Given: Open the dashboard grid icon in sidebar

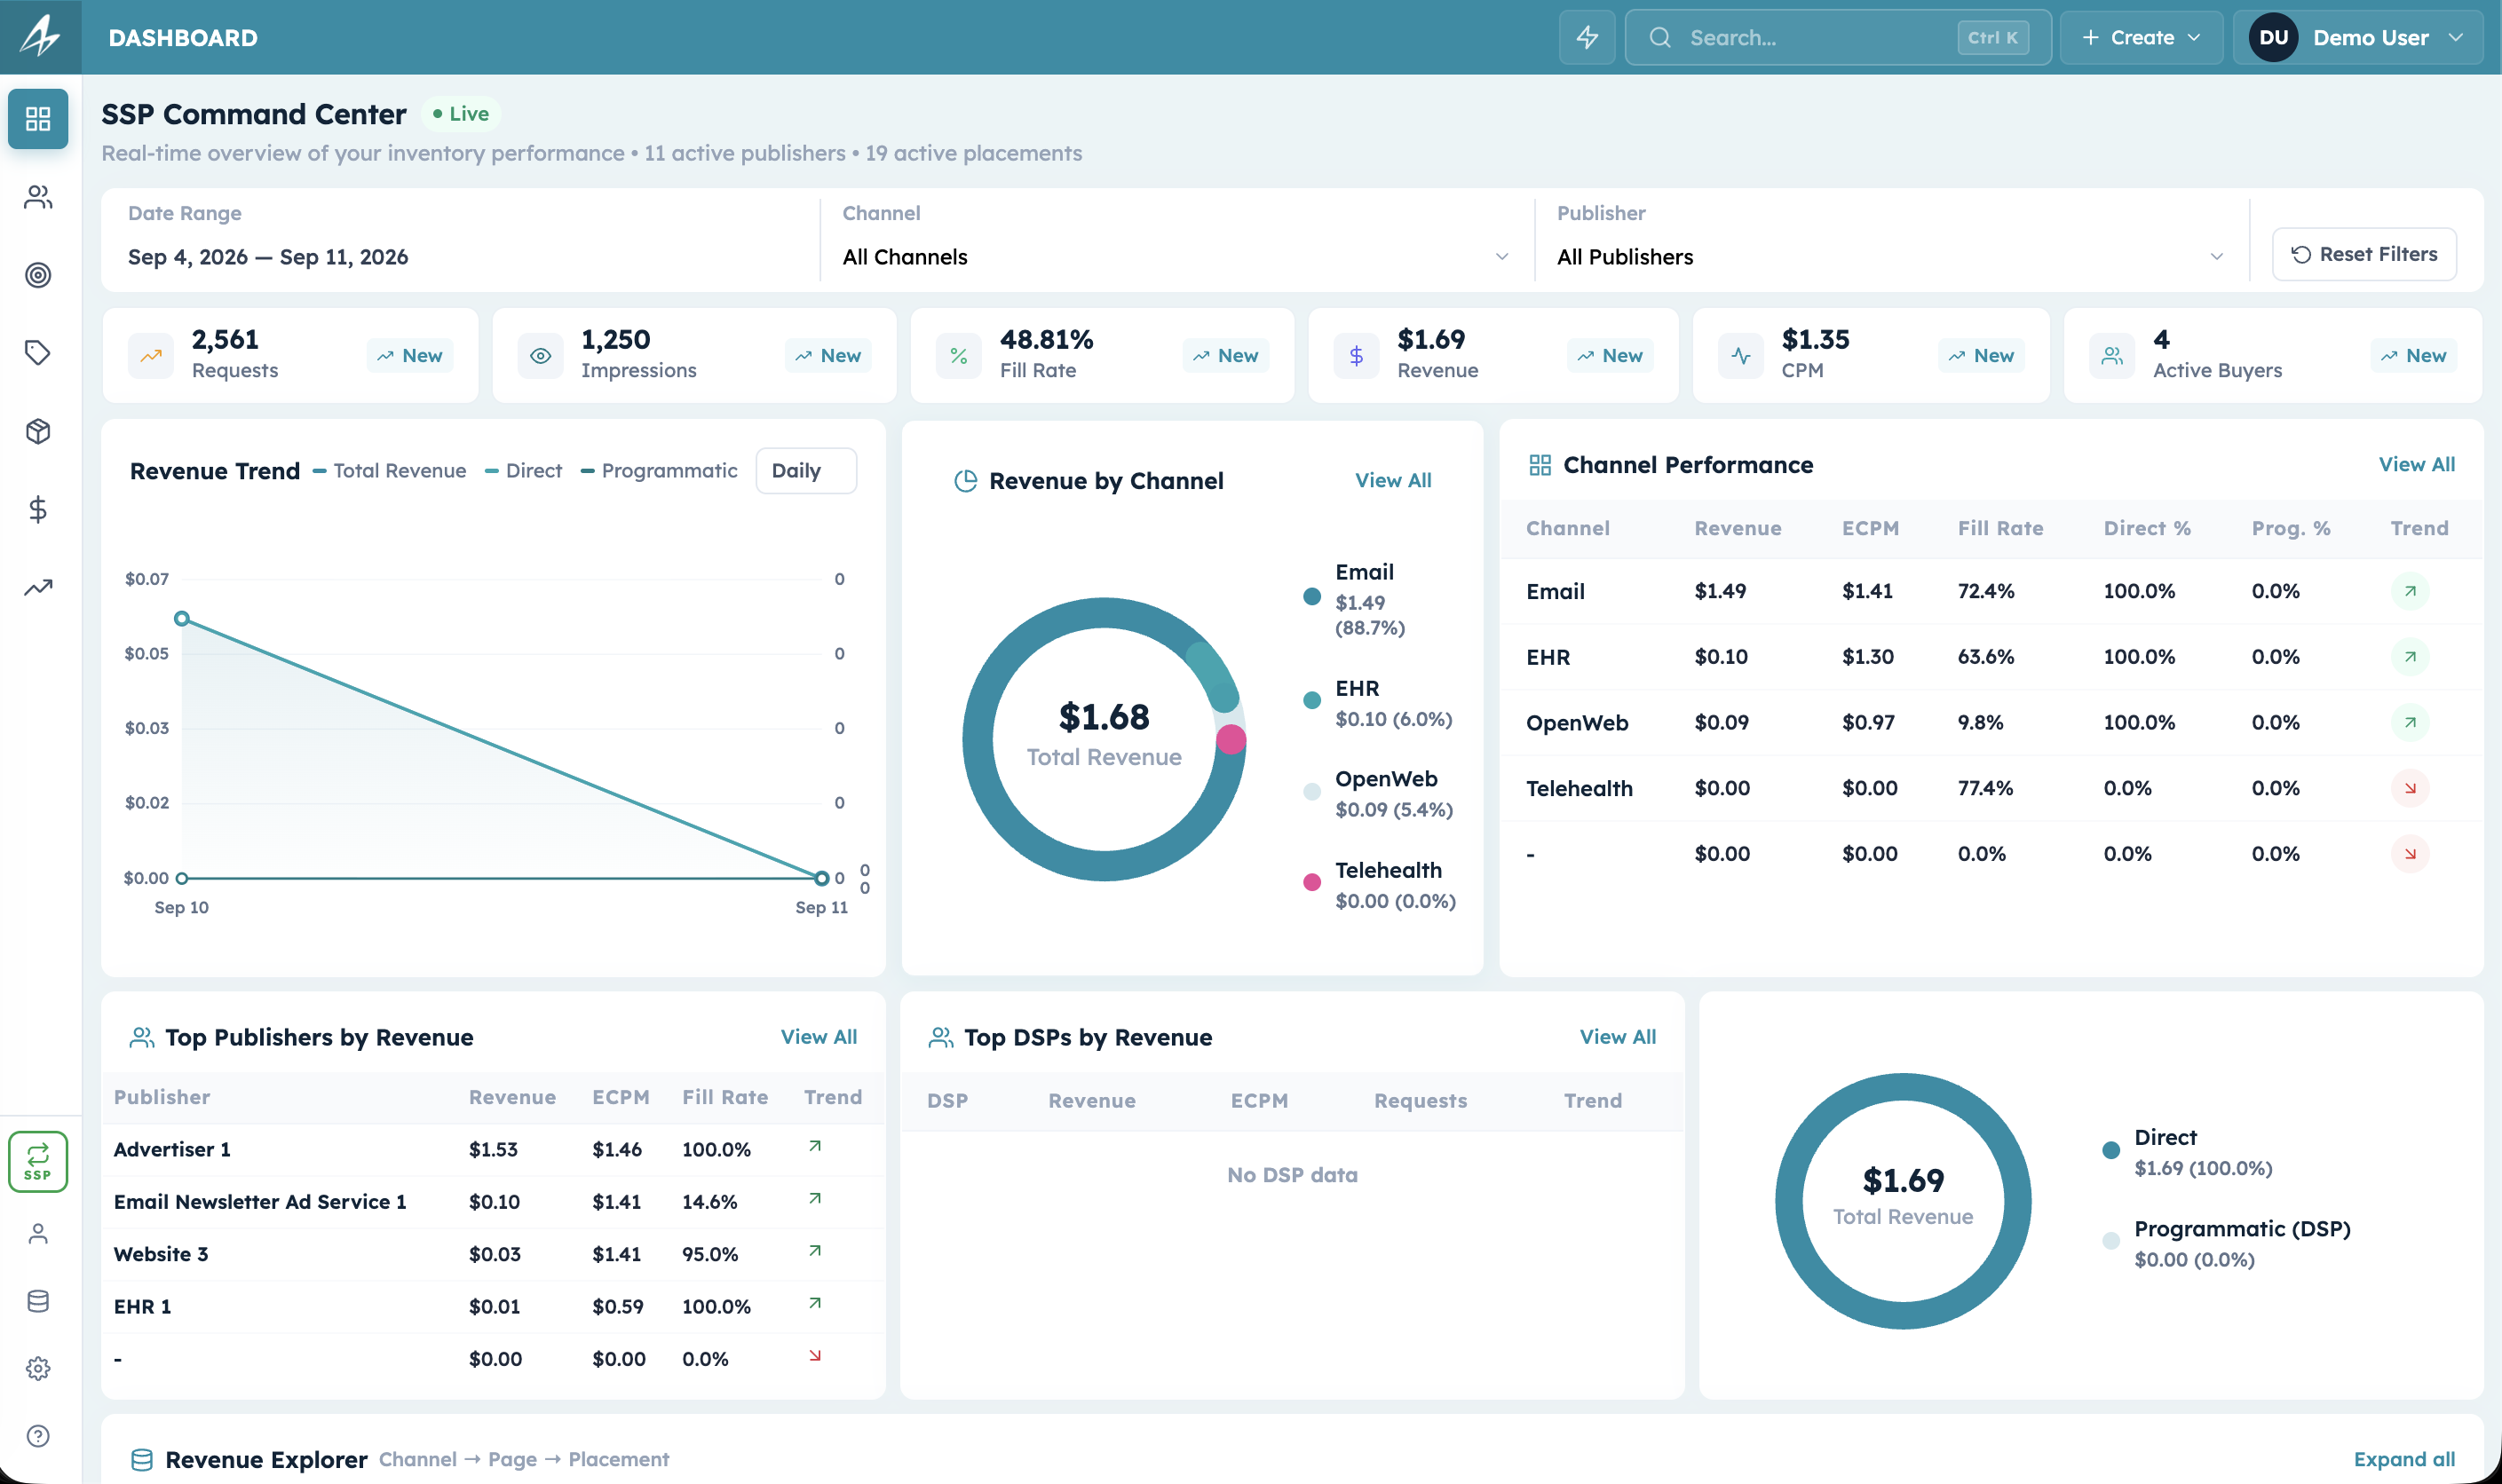Looking at the screenshot, I should (38, 119).
